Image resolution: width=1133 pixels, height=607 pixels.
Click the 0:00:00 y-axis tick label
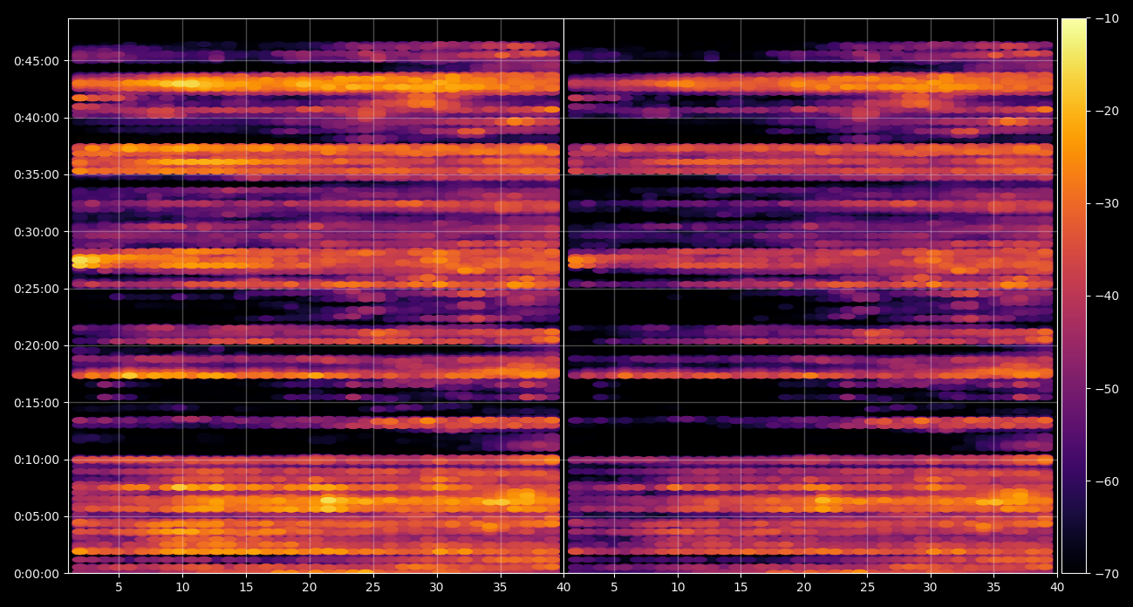(x=37, y=574)
